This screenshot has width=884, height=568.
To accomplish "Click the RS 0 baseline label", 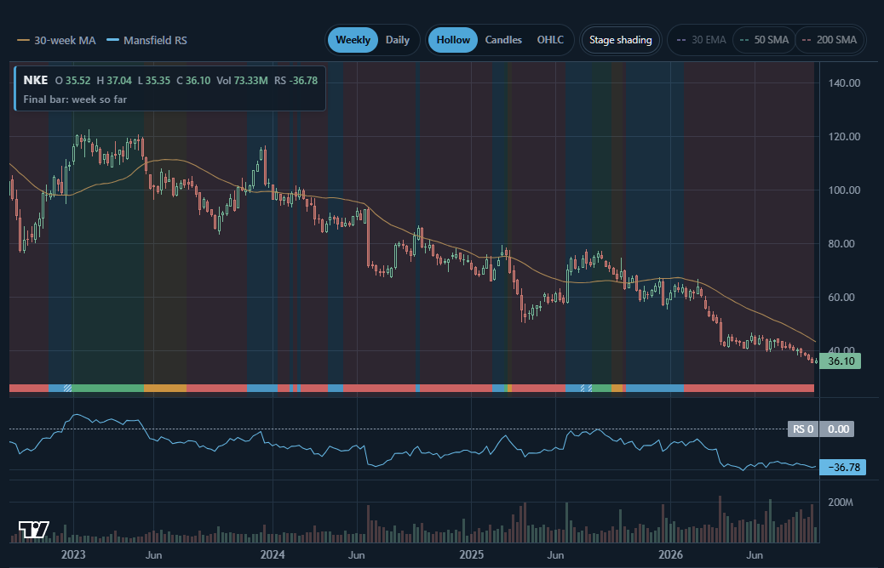I will click(803, 429).
